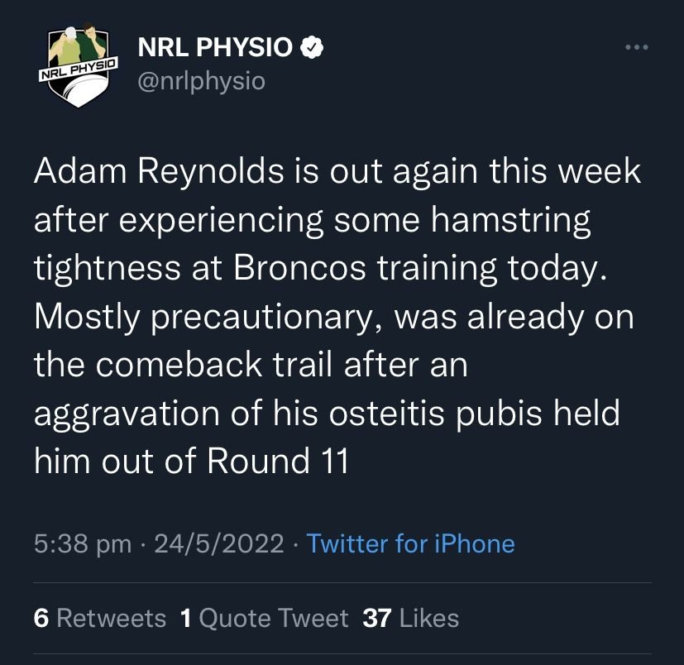View the 6 Retweets list
The image size is (684, 665).
(100, 619)
